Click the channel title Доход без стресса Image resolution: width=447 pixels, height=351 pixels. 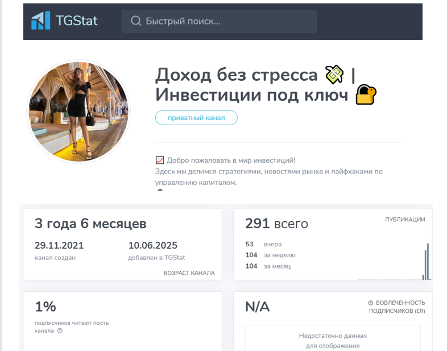point(237,75)
